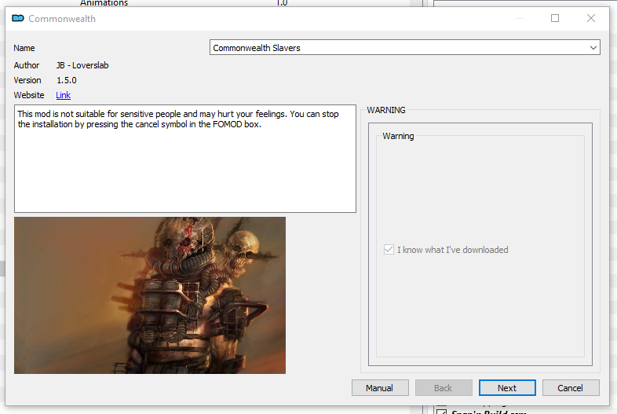
Task: Minimize the Commonwealth installer window
Action: pos(520,18)
